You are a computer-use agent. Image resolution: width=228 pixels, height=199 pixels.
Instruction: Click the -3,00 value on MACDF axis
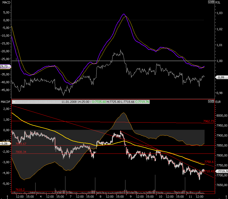[6, 162]
